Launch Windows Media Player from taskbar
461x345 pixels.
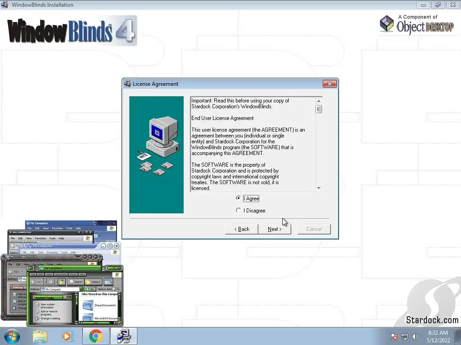click(x=68, y=336)
